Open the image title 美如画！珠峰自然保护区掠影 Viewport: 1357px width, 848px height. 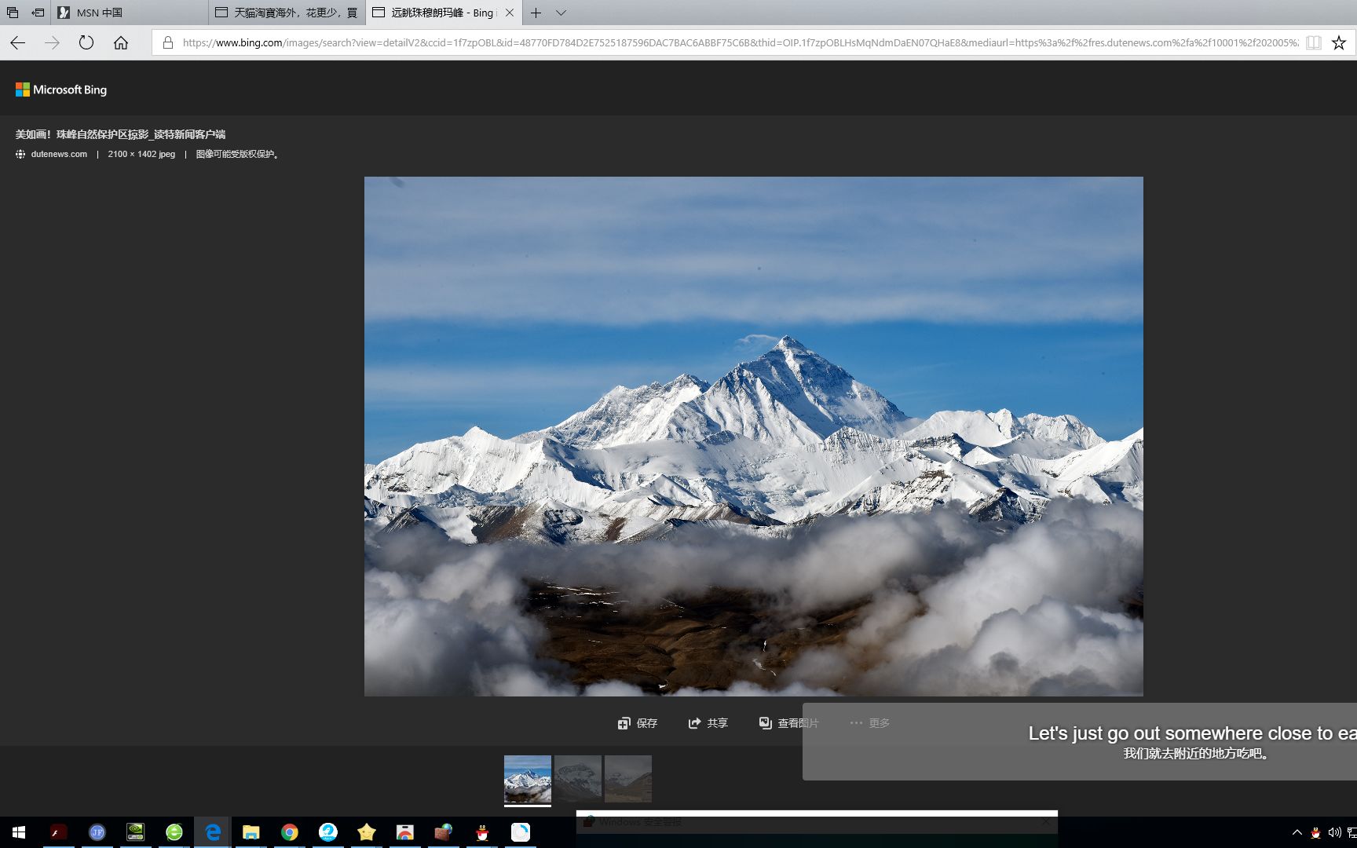120,134
